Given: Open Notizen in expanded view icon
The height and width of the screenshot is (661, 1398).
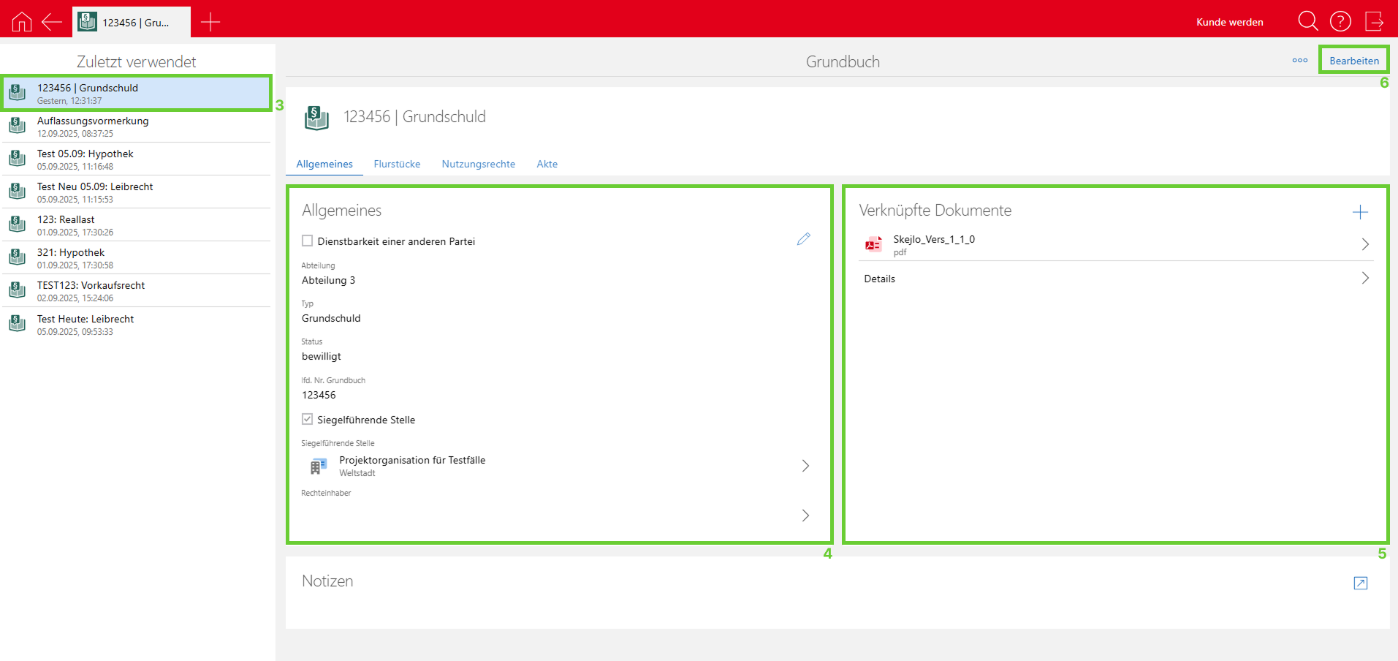Looking at the screenshot, I should tap(1360, 583).
